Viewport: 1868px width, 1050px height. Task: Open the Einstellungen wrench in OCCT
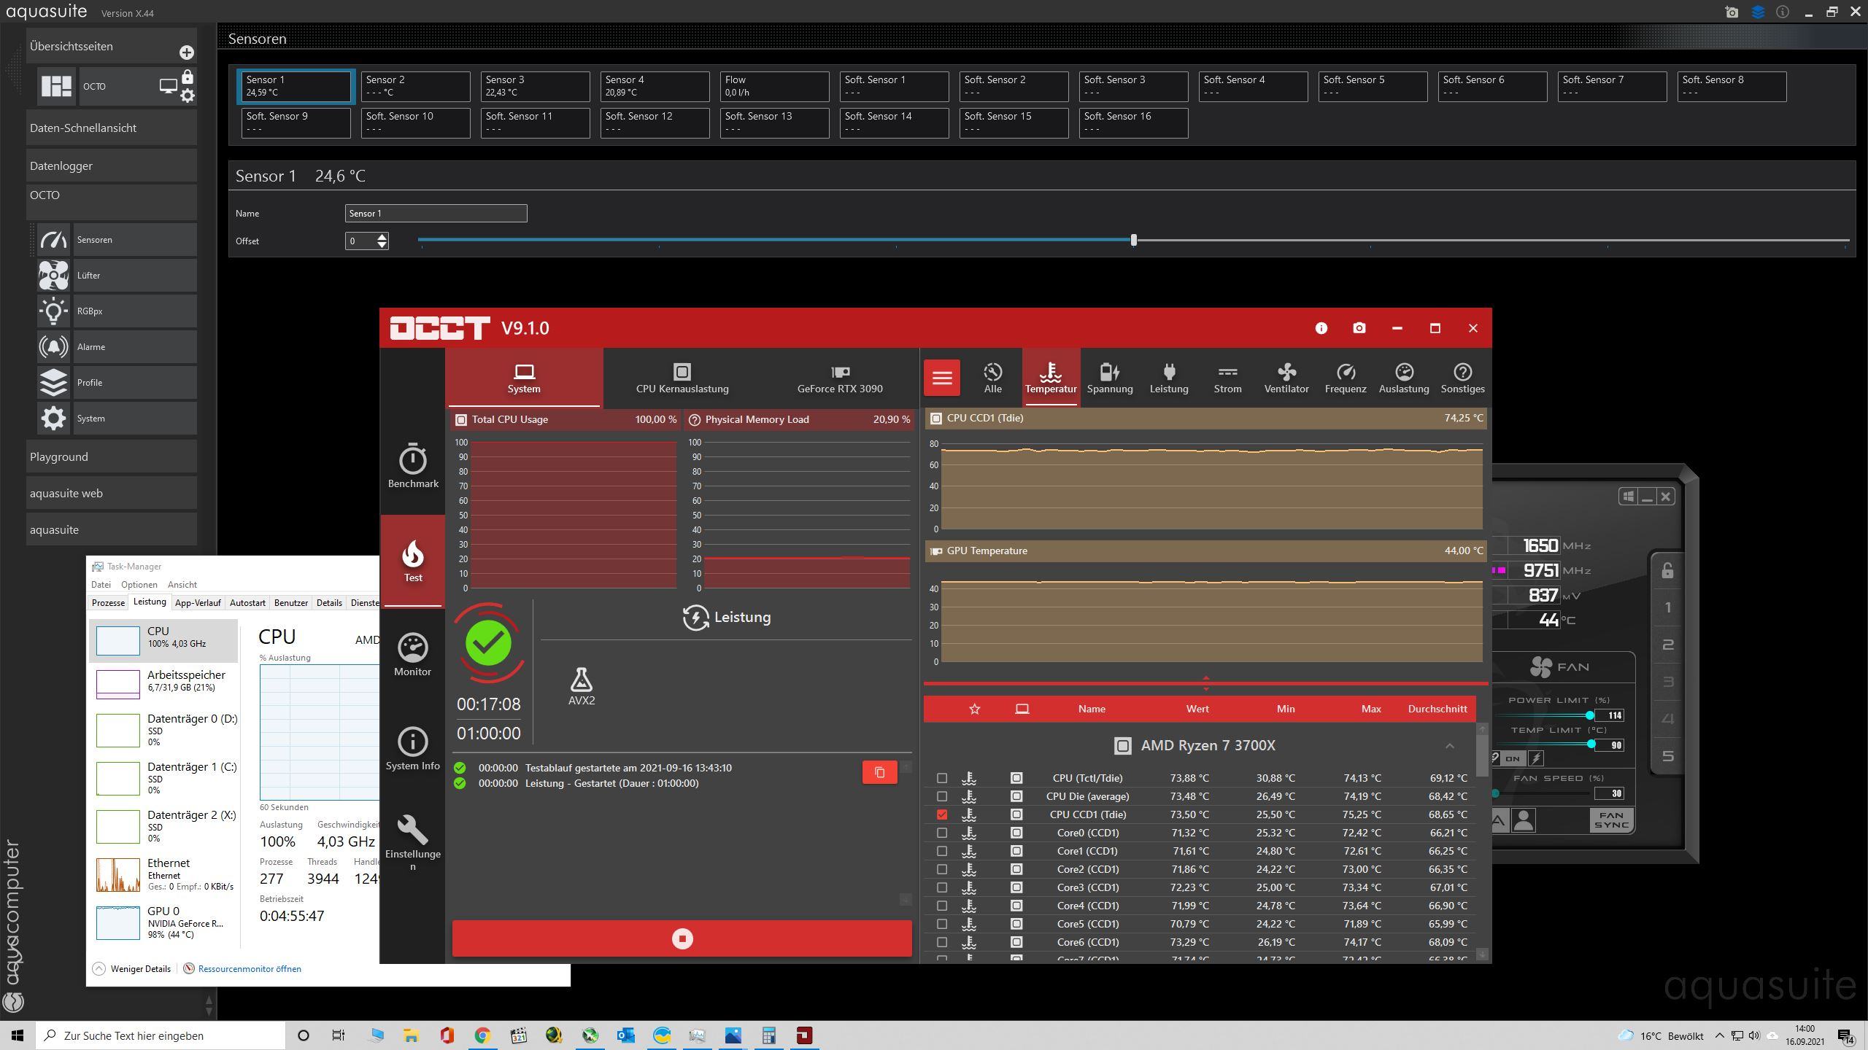pos(413,842)
